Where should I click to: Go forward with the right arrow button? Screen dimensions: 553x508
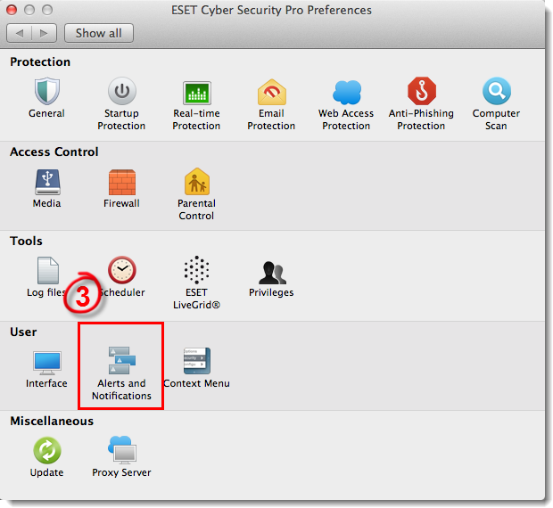(44, 33)
